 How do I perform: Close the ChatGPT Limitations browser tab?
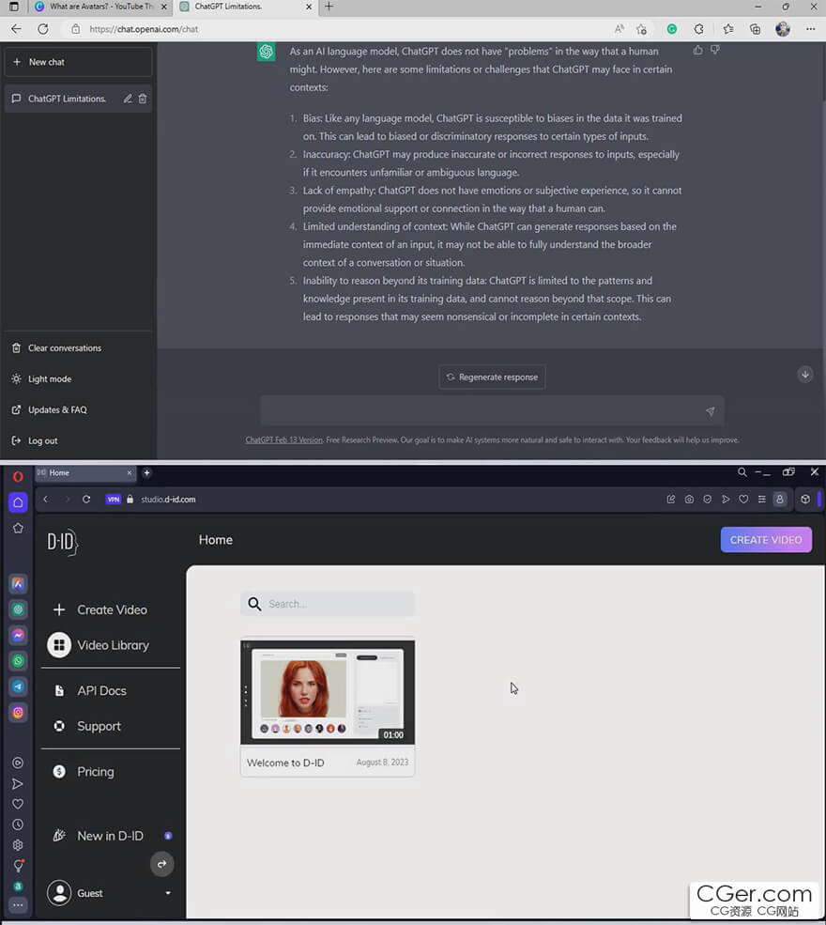(309, 7)
